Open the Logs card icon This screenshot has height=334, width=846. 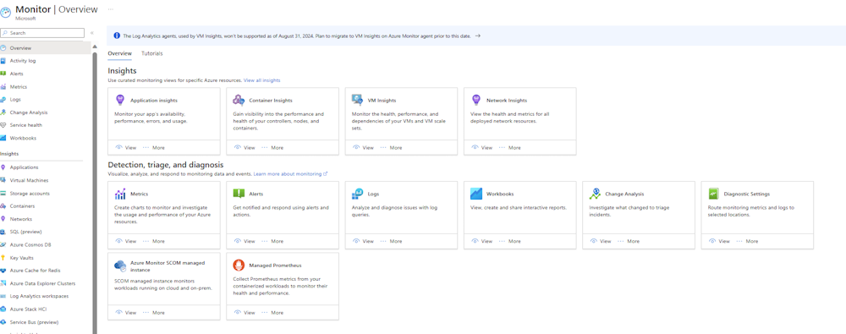(x=357, y=194)
